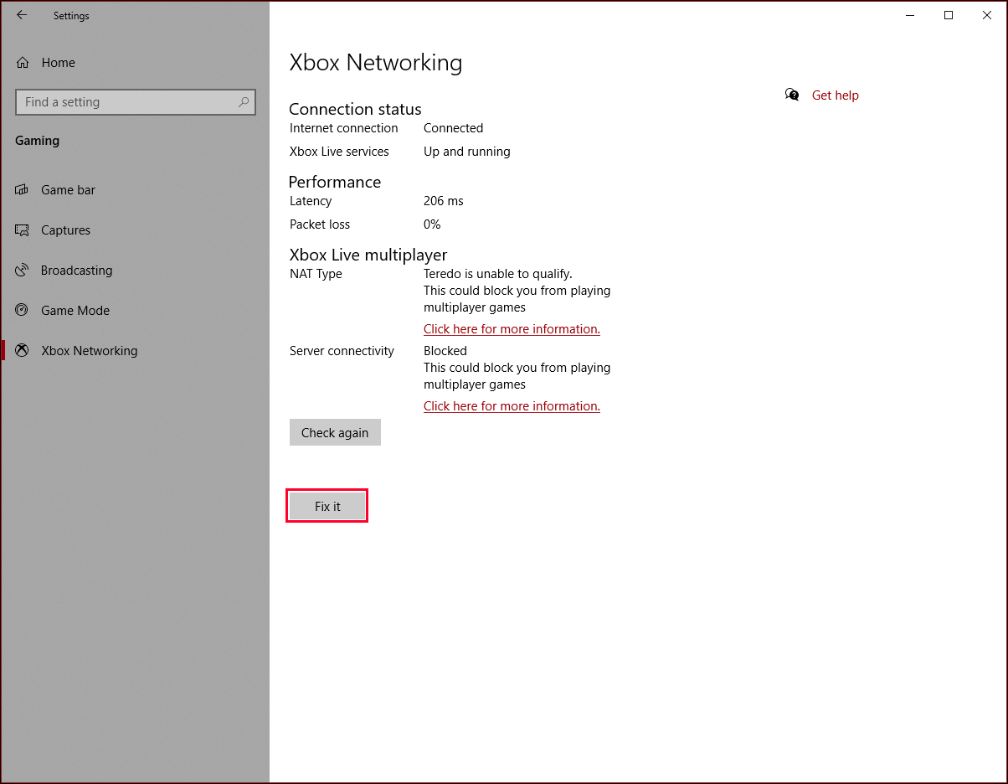The width and height of the screenshot is (1008, 784).
Task: Click the Xbox Live multiplayer heading
Action: click(368, 255)
